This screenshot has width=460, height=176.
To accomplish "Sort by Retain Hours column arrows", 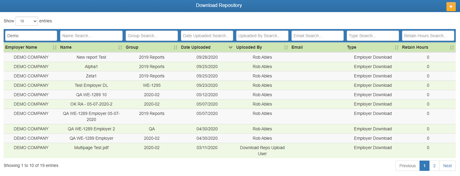I will pos(452,47).
